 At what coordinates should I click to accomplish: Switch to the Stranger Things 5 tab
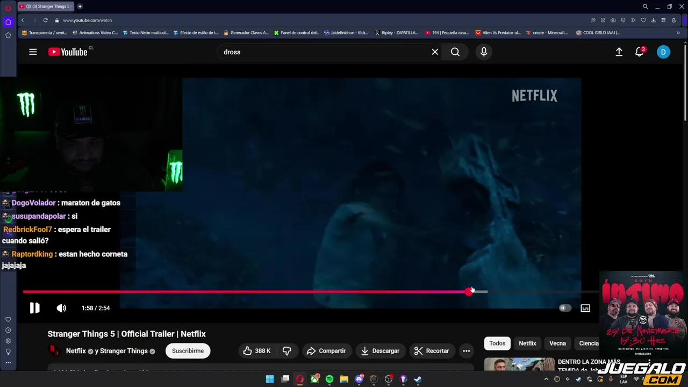(x=46, y=6)
